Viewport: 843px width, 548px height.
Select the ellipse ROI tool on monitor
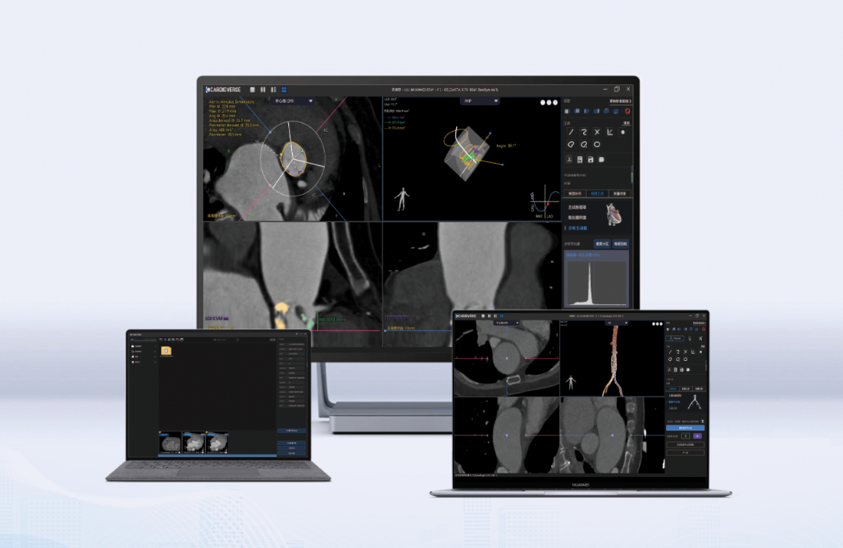[x=597, y=145]
